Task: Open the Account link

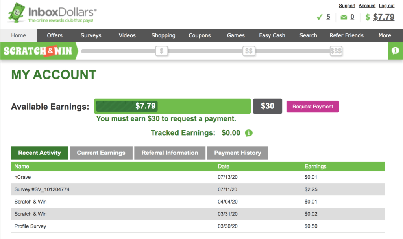Action: coord(367,6)
